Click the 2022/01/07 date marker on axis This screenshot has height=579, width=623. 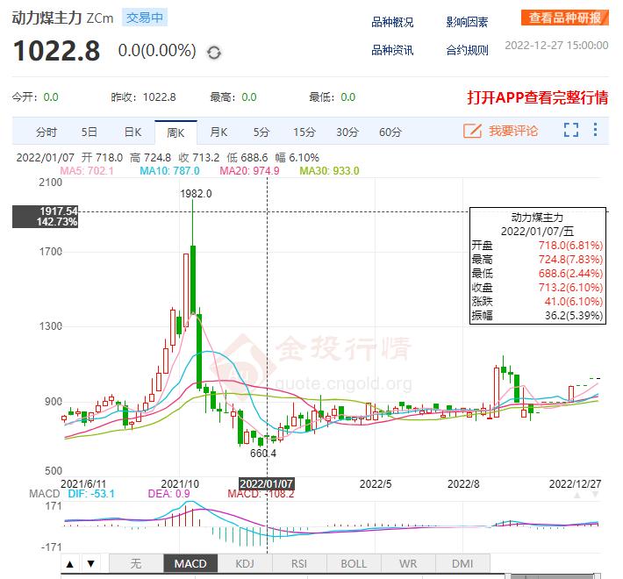[x=267, y=483]
